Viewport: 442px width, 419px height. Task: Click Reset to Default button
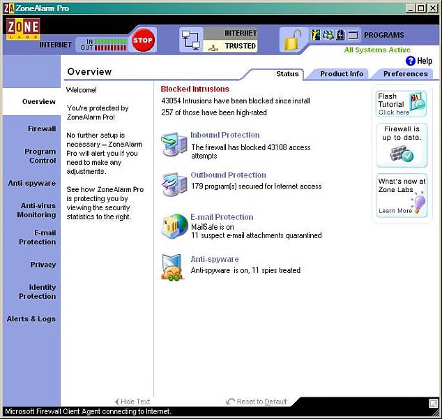[x=257, y=402]
